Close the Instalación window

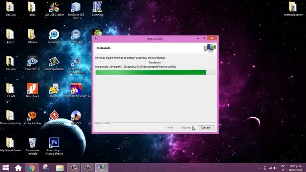[212, 38]
